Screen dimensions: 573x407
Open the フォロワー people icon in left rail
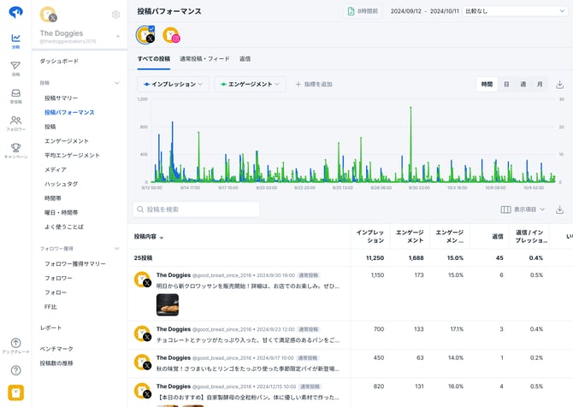[15, 121]
